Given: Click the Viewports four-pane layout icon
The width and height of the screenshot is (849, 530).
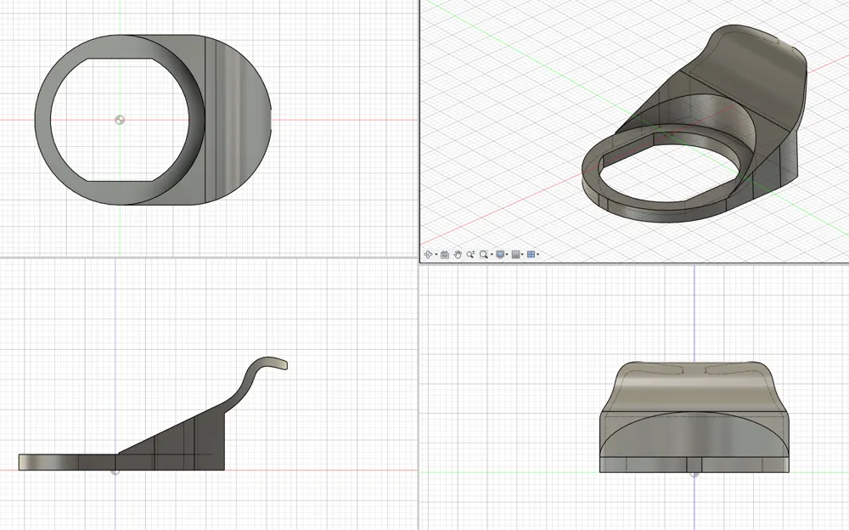Looking at the screenshot, I should pyautogui.click(x=531, y=255).
